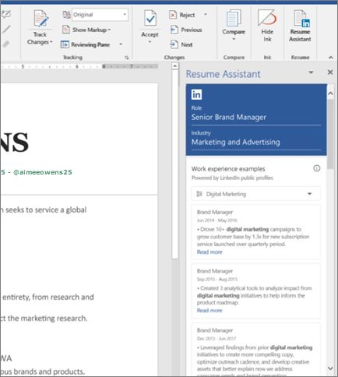Image resolution: width=338 pixels, height=377 pixels.
Task: Click the horizontal ruler right margin marker
Action: (104, 67)
